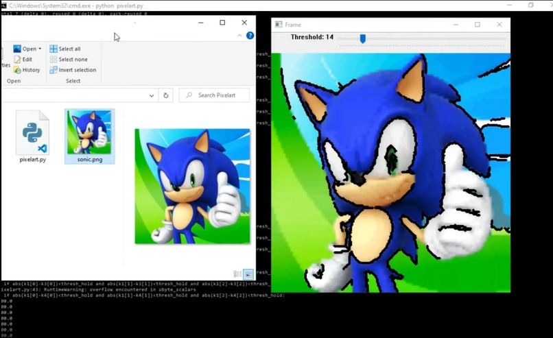Refresh the Explorer folder view
Viewport: 553px width, 338px height.
(166, 95)
